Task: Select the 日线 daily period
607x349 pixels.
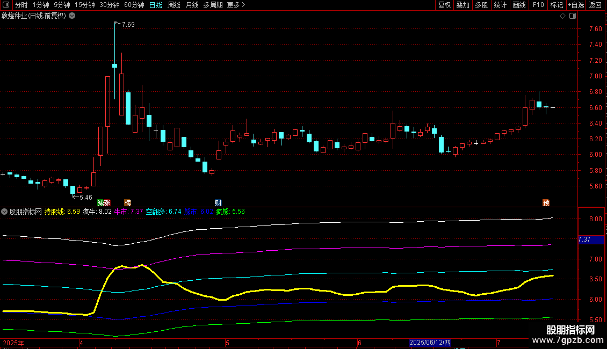Action: tap(156, 5)
